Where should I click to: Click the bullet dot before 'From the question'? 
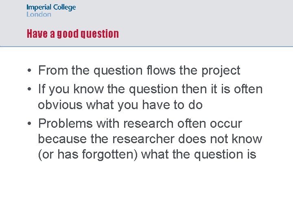tap(29, 71)
